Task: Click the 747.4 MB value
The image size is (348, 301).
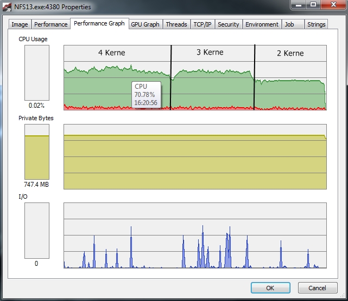Action: point(36,185)
